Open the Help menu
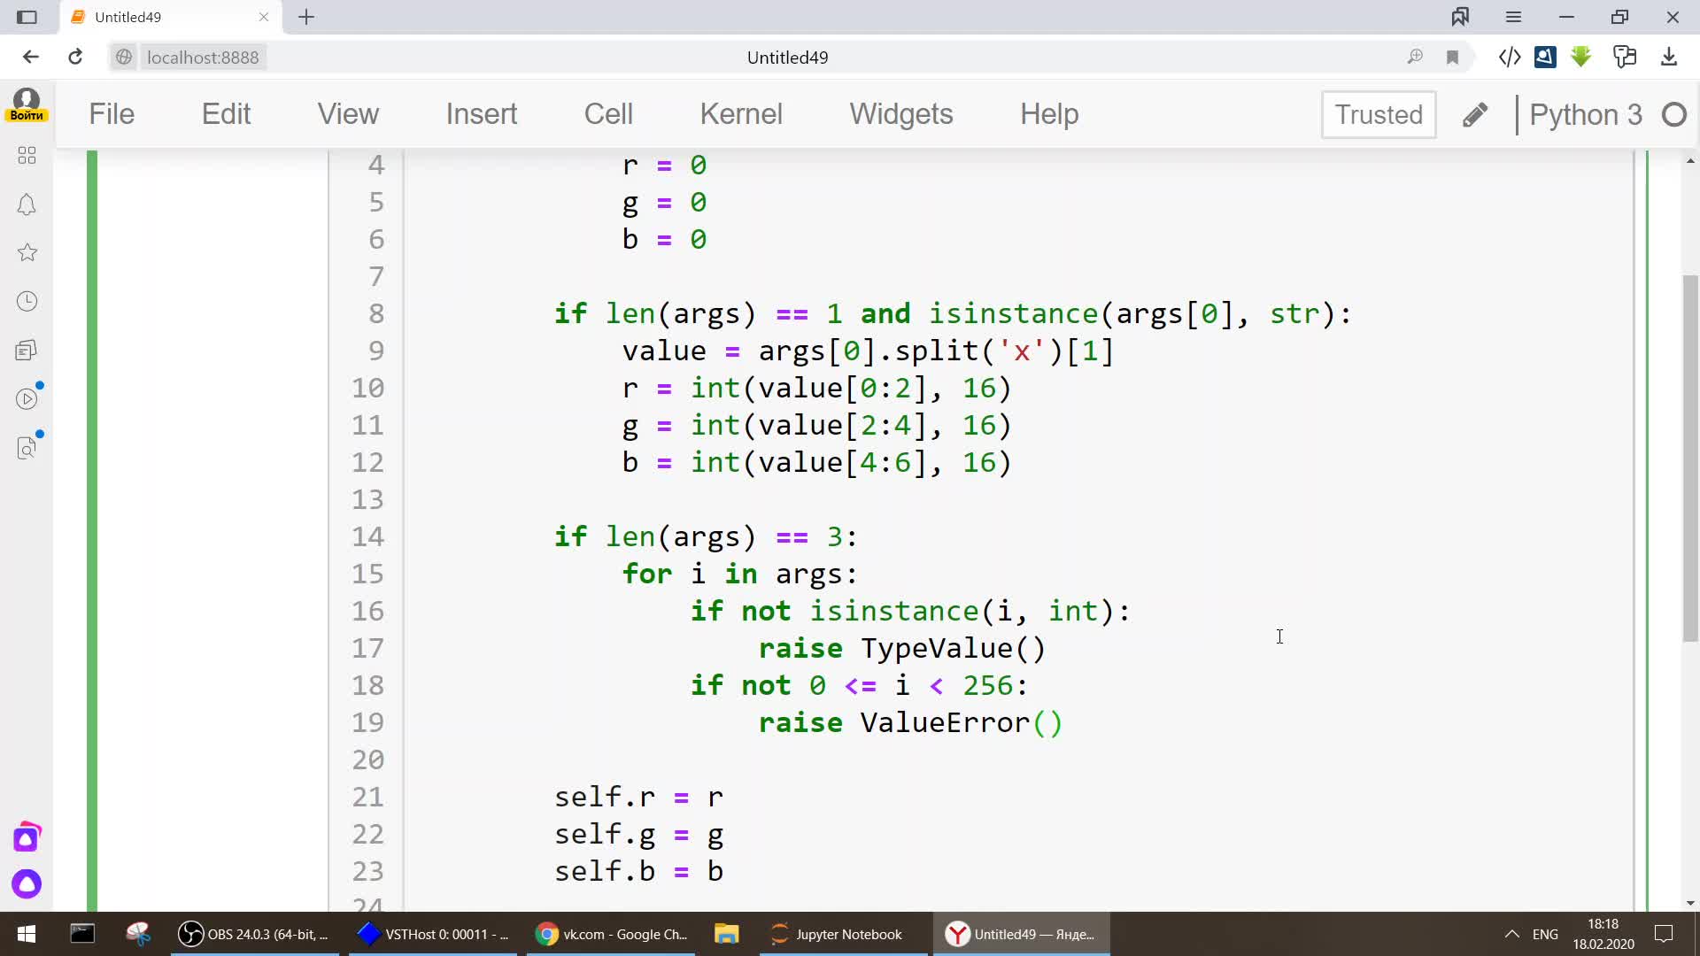This screenshot has height=956, width=1700. [1049, 114]
